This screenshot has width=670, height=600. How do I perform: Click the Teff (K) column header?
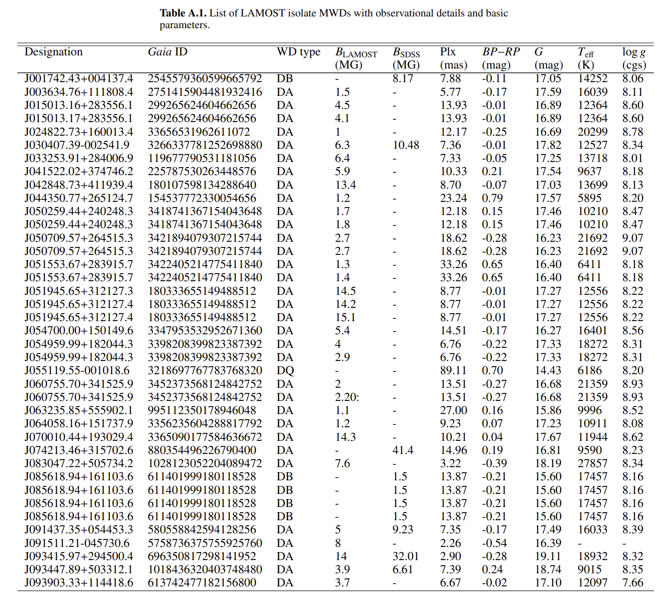[x=586, y=58]
